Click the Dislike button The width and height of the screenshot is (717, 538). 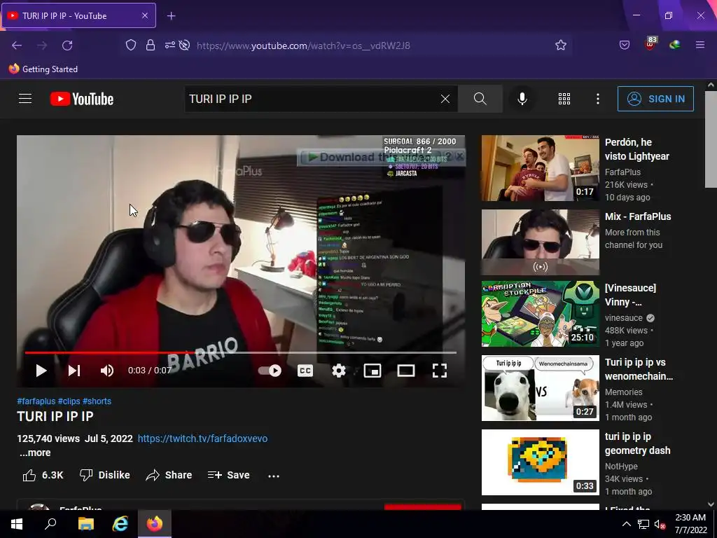click(x=105, y=476)
